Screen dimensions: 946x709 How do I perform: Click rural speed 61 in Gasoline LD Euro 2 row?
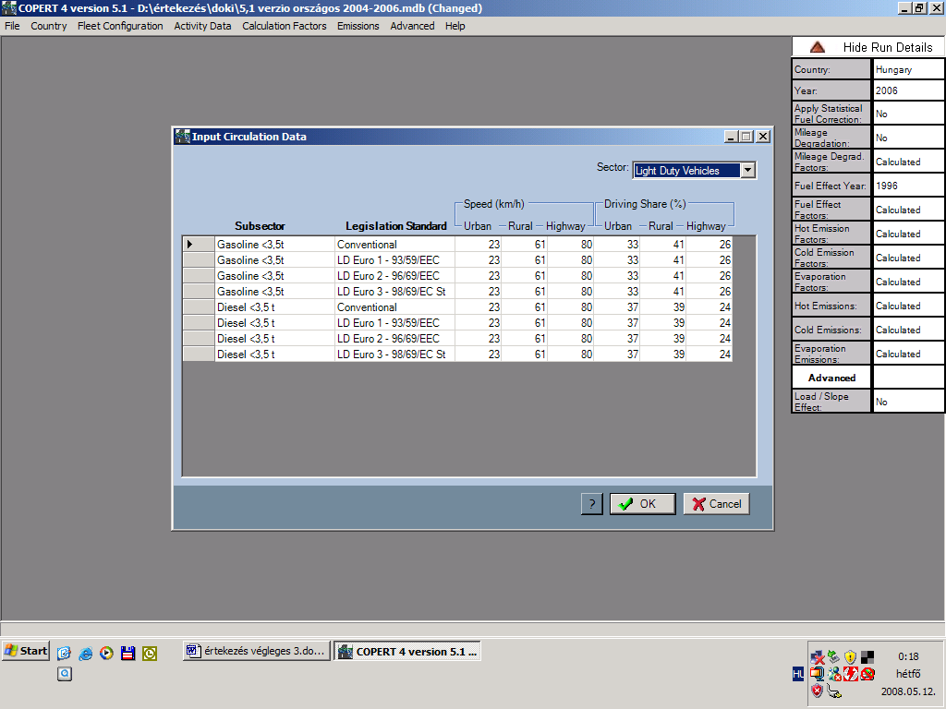[x=525, y=275]
